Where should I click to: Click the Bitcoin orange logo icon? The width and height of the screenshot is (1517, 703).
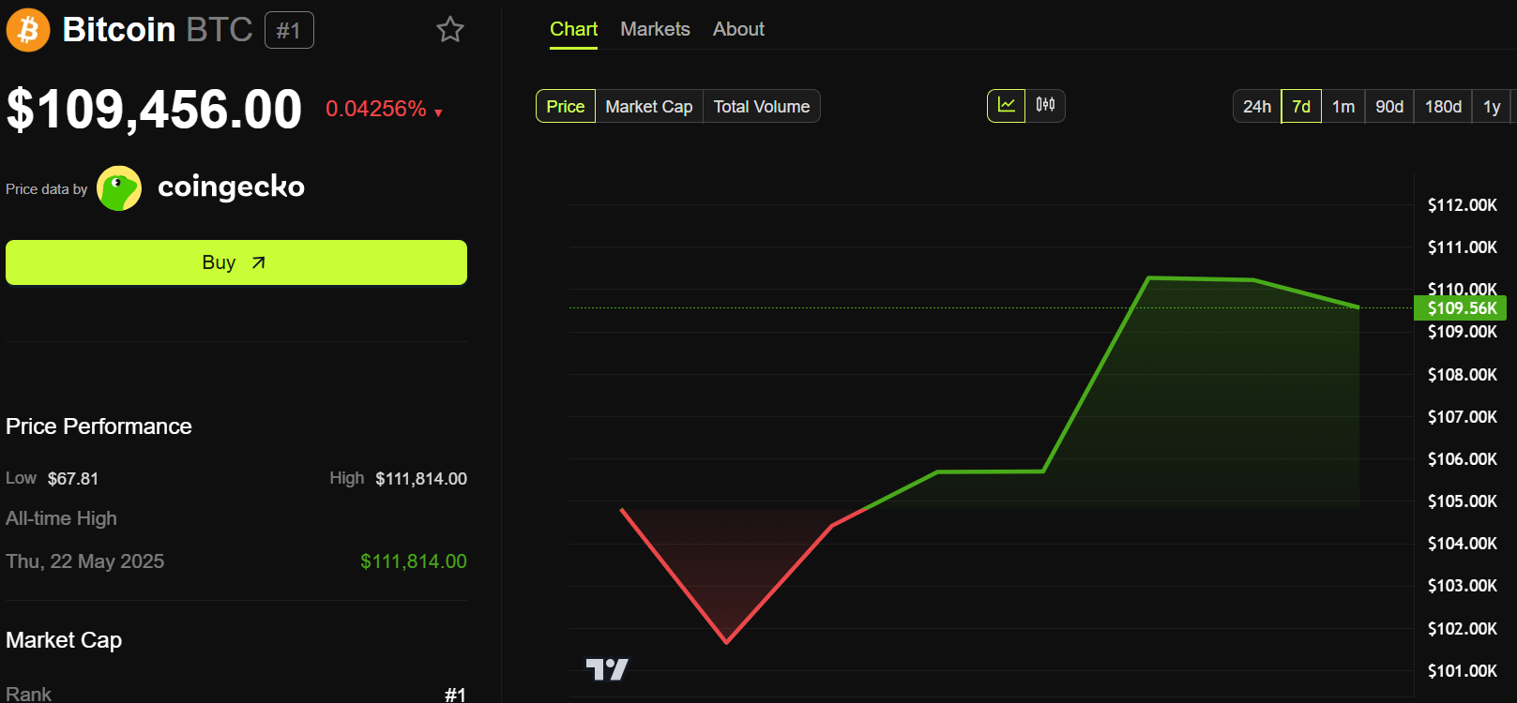28,30
